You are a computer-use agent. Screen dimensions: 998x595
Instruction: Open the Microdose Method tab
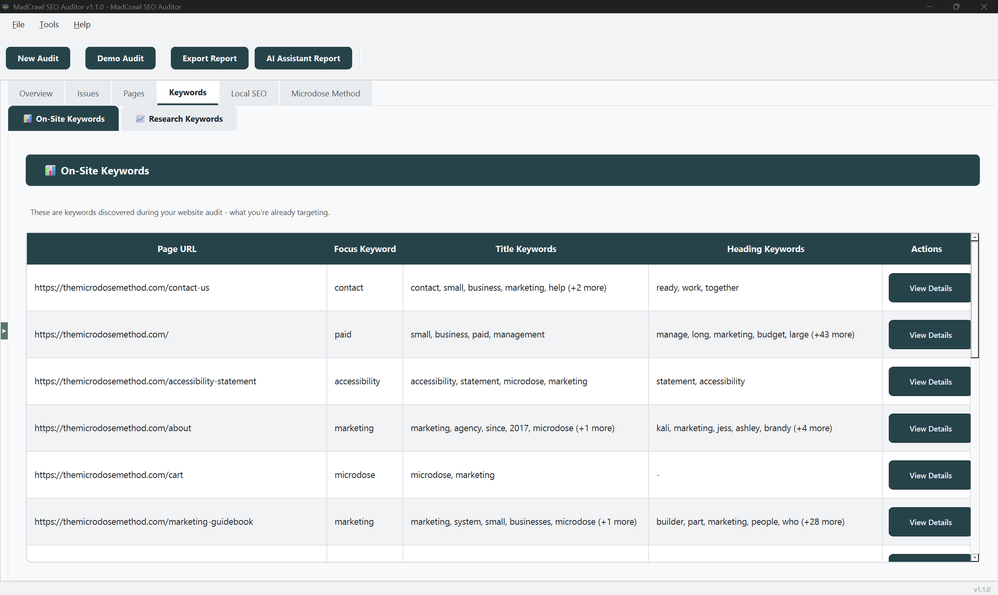tap(325, 93)
